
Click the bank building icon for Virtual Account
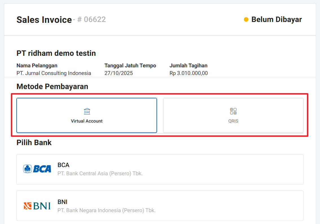point(87,111)
